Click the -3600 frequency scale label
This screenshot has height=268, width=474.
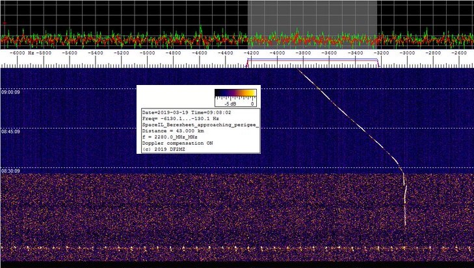tap(329, 53)
